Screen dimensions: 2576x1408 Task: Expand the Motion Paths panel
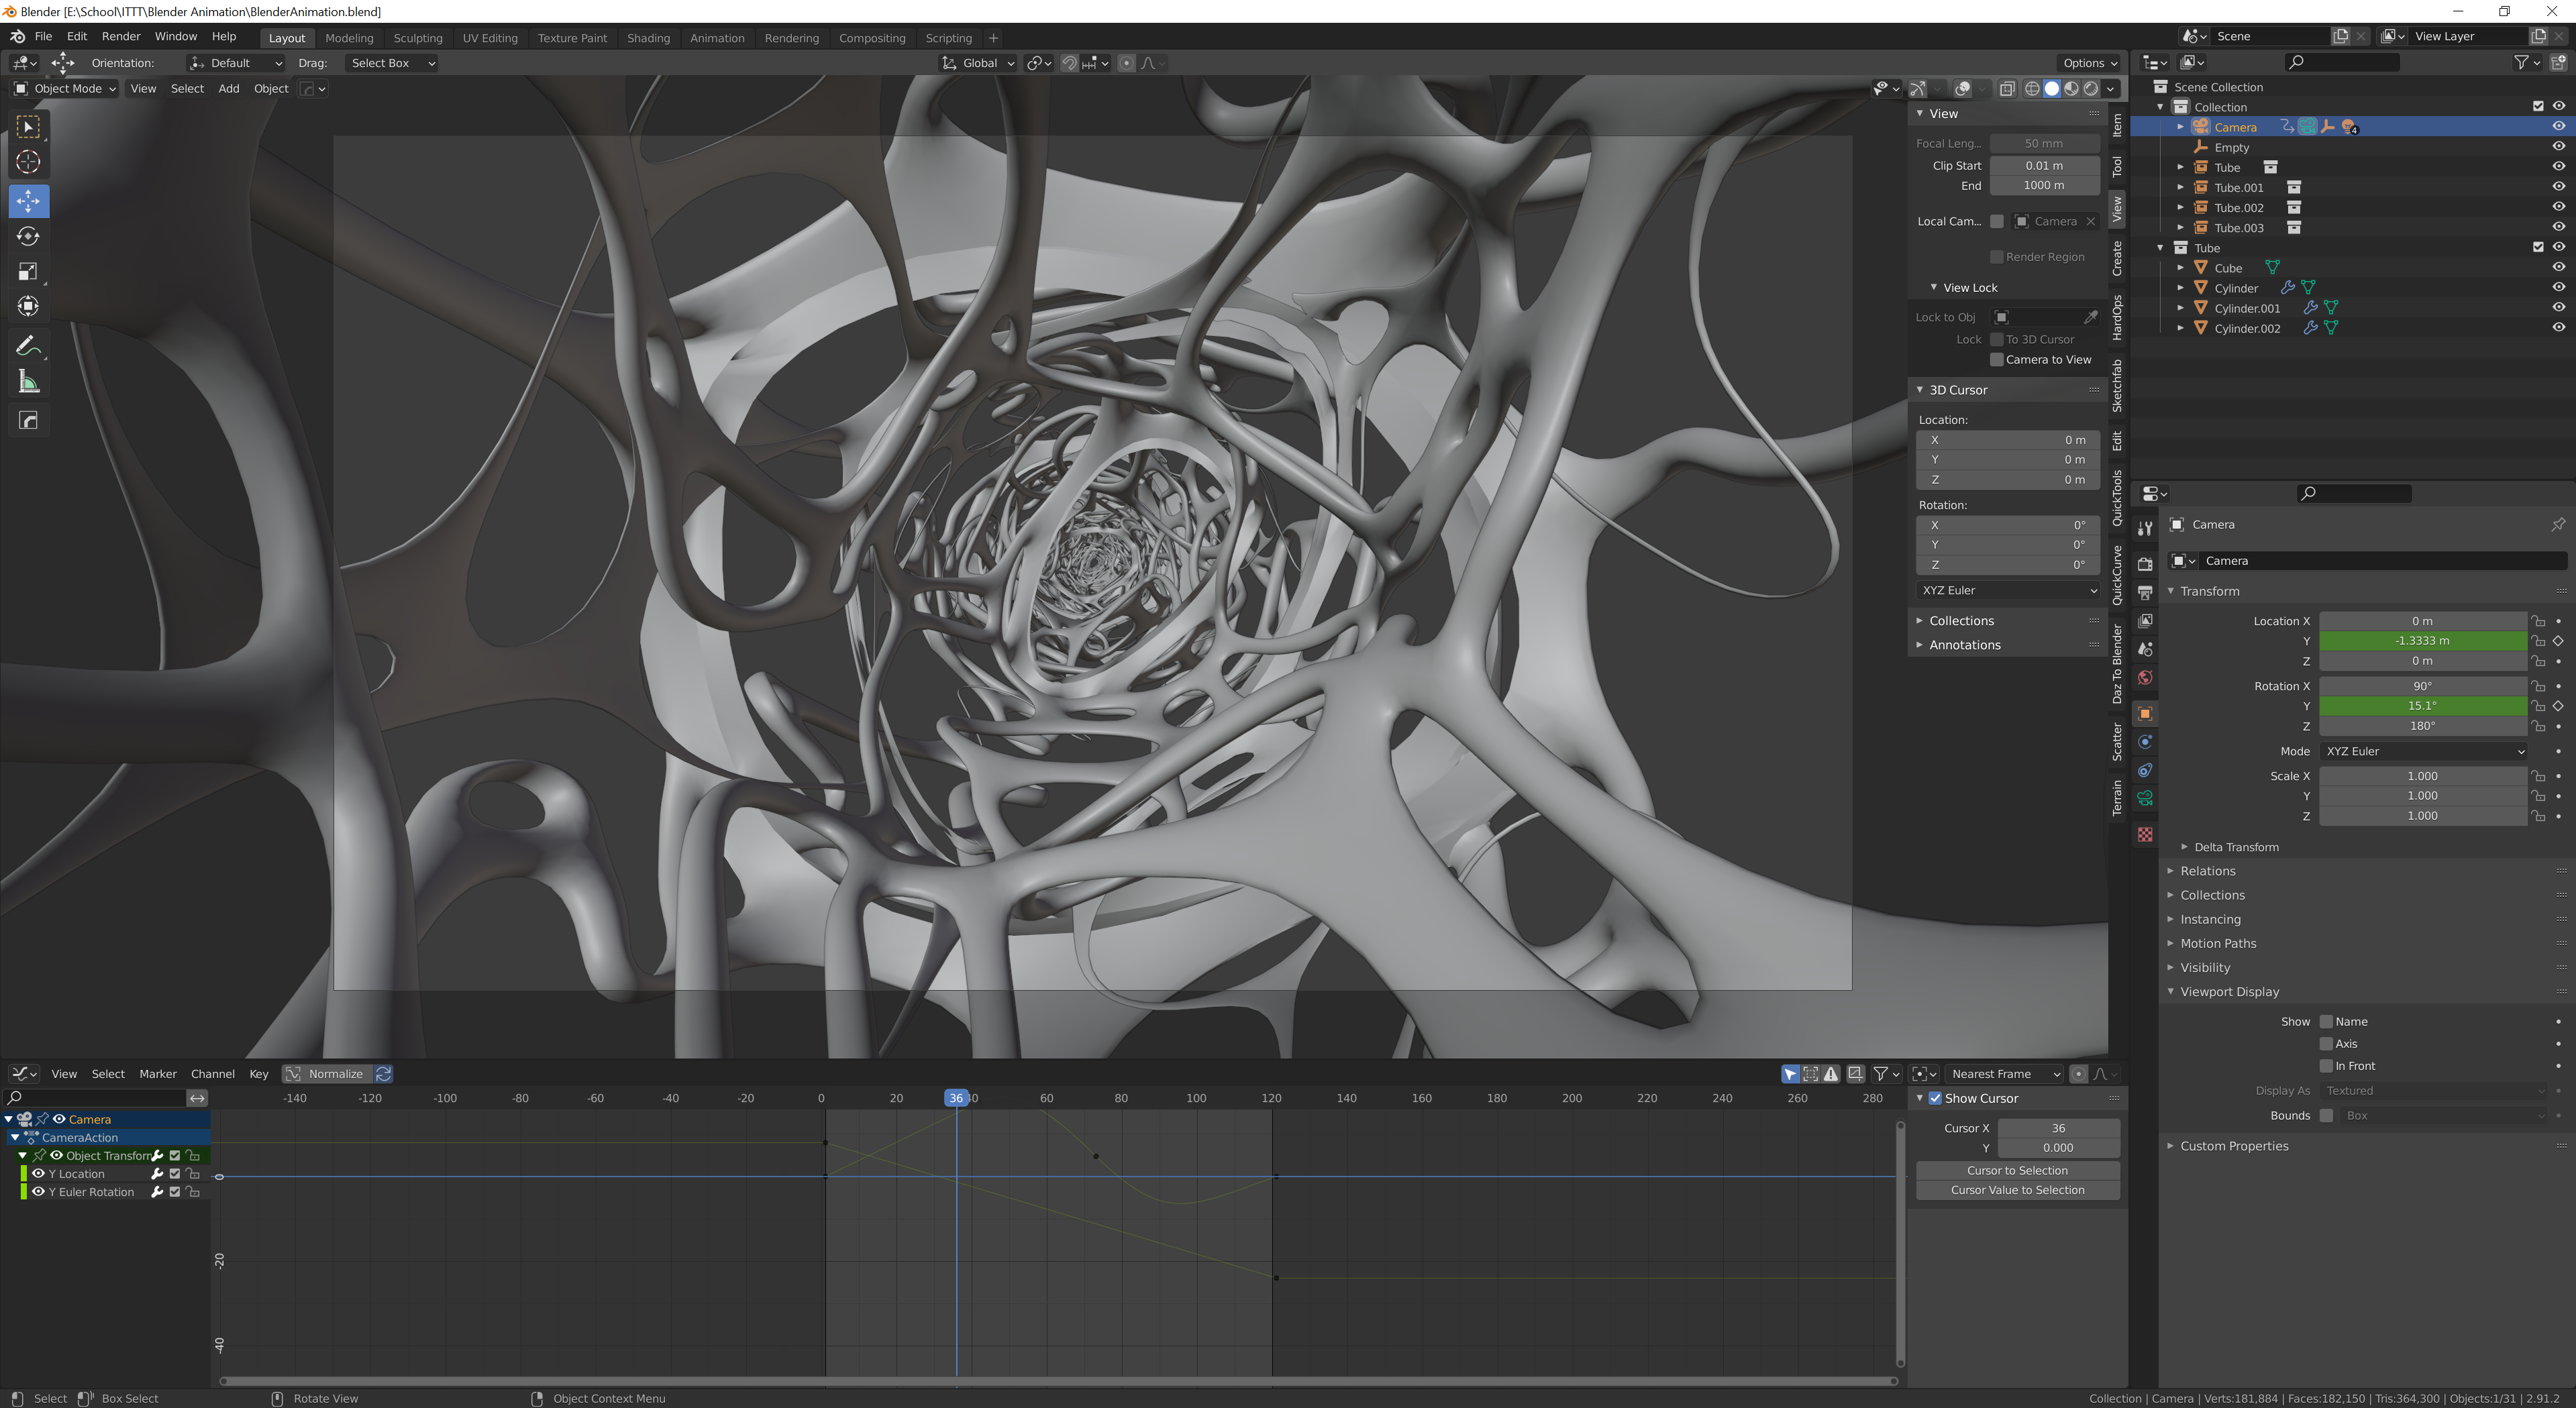click(x=2217, y=943)
